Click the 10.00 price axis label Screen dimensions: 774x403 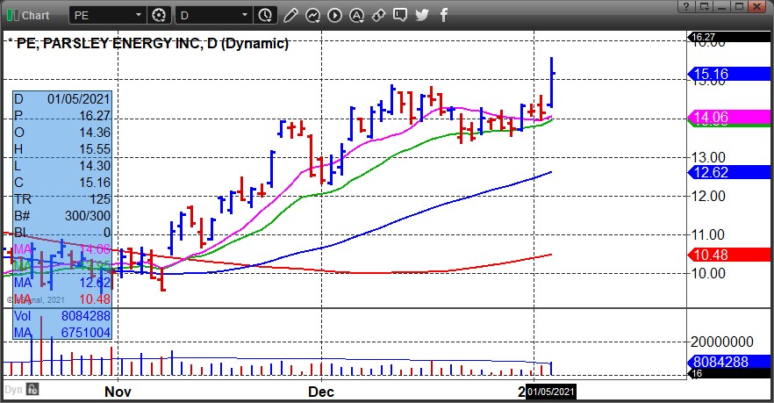(708, 273)
